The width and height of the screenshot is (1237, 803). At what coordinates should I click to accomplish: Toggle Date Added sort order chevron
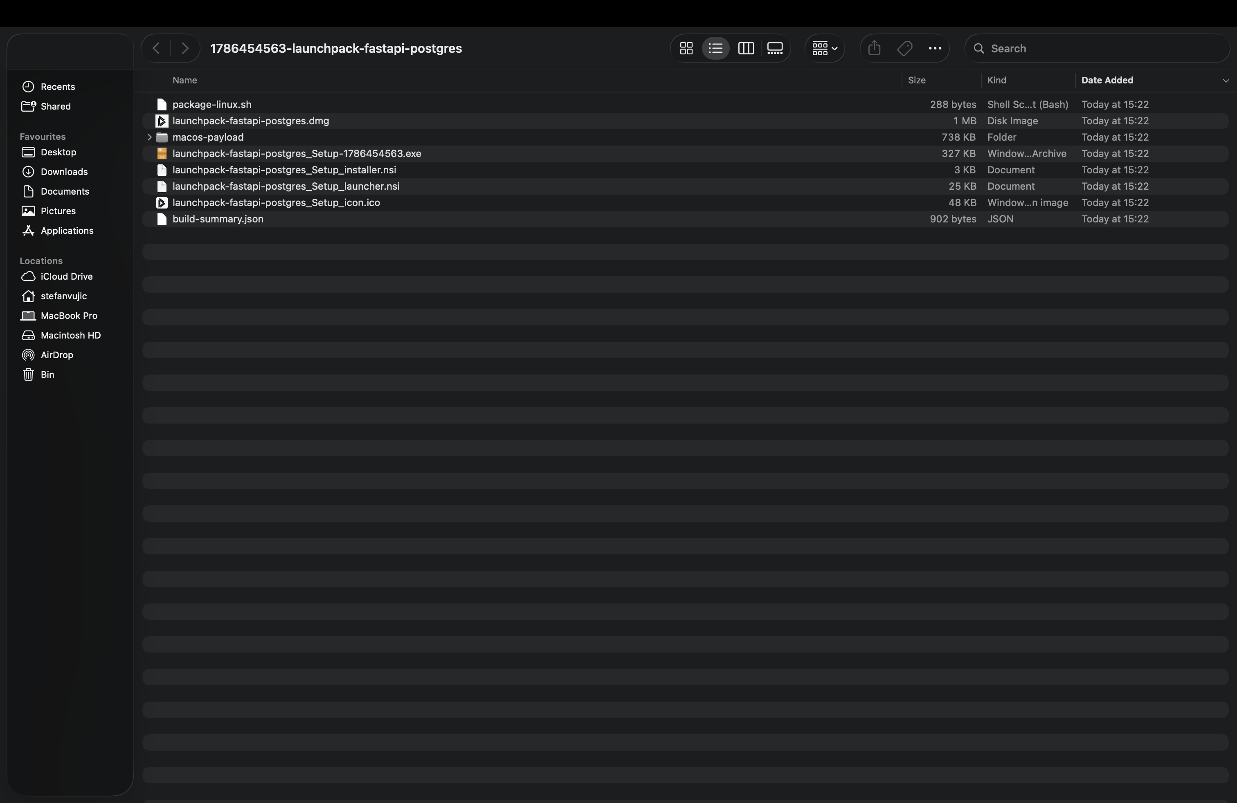[x=1226, y=81]
